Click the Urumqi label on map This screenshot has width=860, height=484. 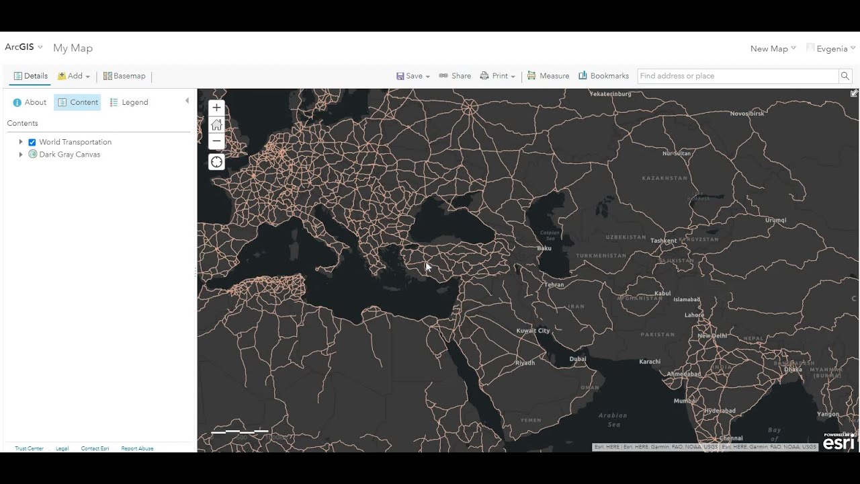tap(775, 220)
